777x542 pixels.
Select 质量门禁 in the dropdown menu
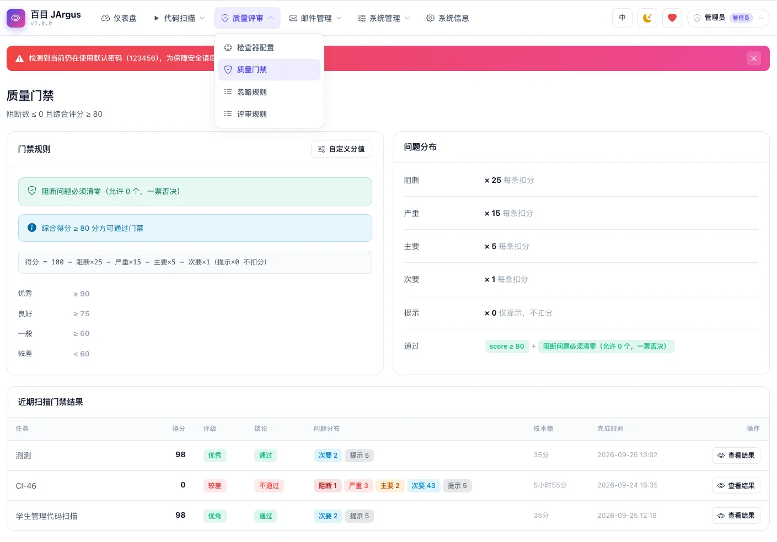269,70
